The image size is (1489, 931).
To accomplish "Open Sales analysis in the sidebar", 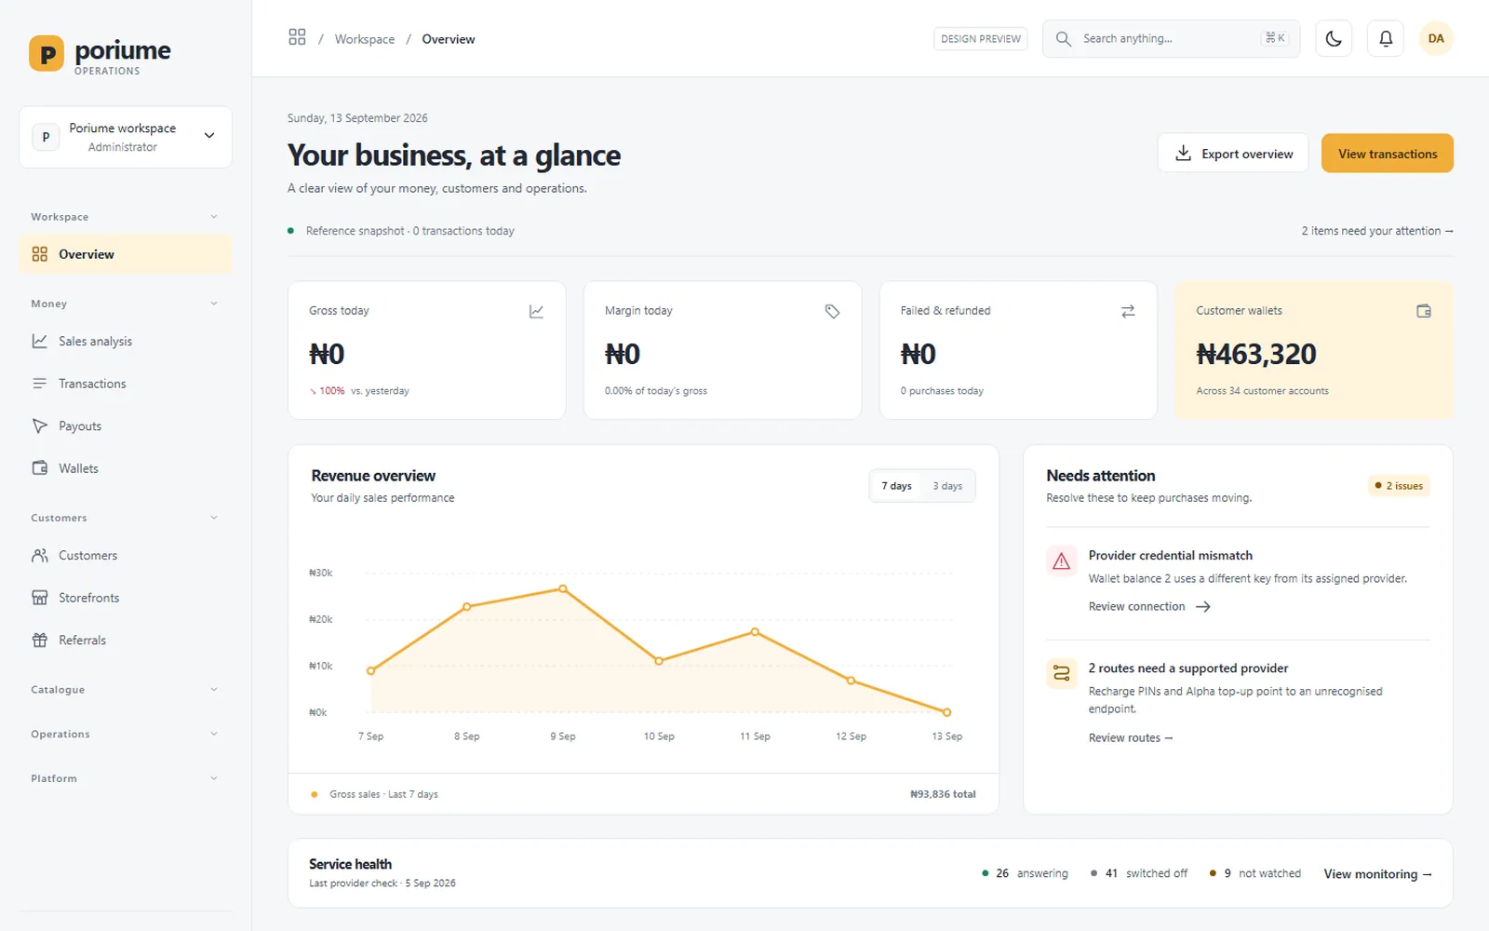I will click(126, 342).
